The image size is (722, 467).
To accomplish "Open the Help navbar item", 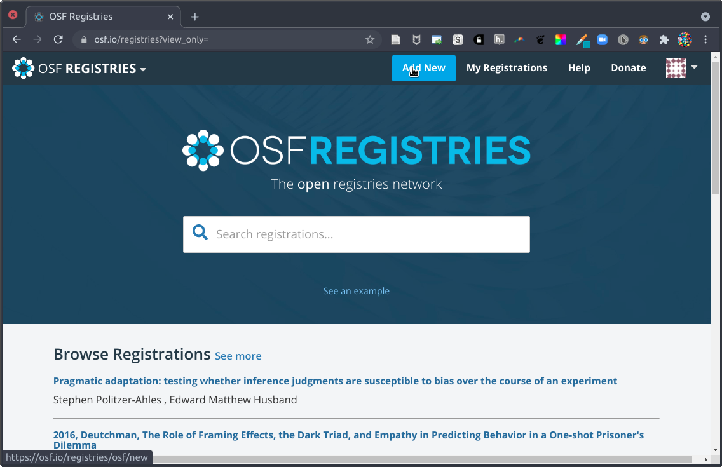I will coord(579,68).
